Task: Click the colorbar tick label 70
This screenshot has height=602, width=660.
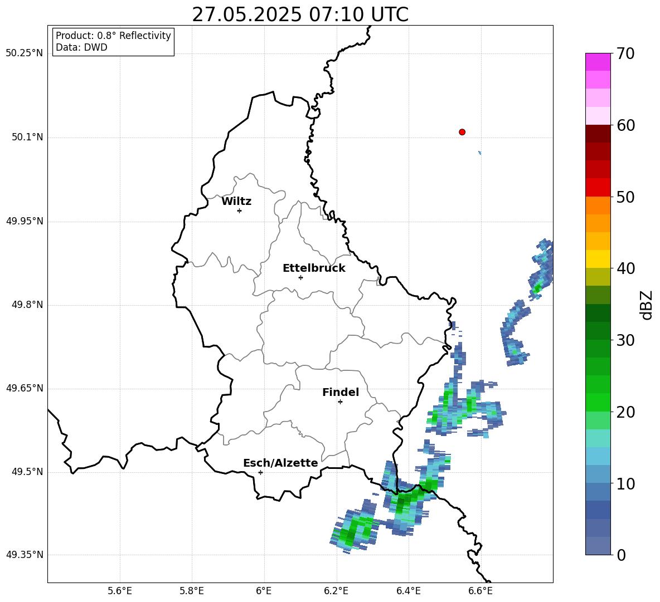Action: click(x=626, y=53)
